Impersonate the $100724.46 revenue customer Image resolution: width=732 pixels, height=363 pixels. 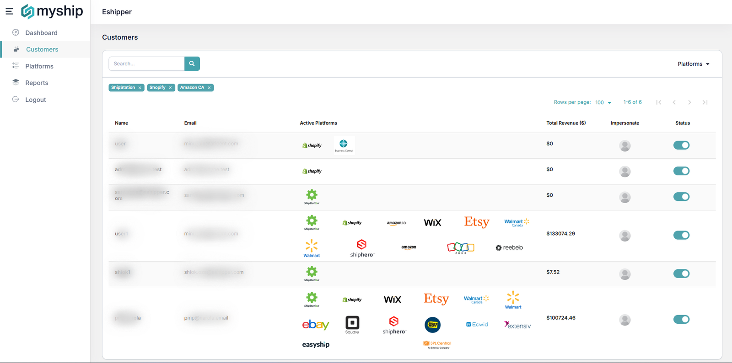click(x=625, y=320)
